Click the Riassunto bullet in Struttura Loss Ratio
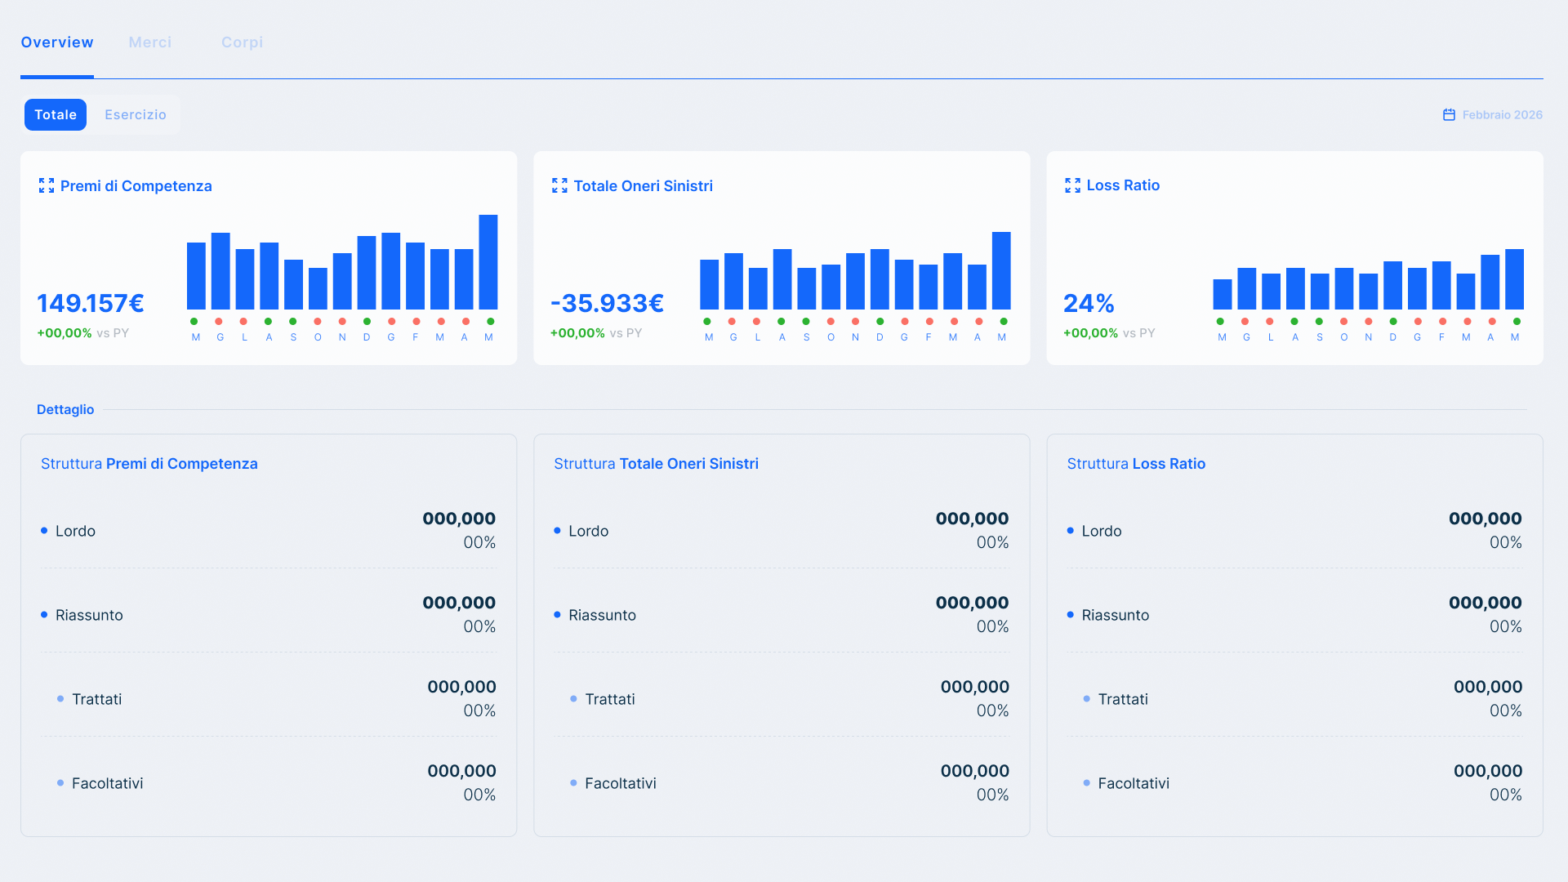1568x882 pixels. 1069,615
